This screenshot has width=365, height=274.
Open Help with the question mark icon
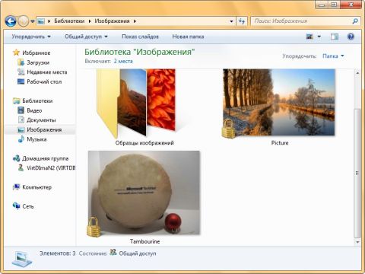(x=351, y=37)
